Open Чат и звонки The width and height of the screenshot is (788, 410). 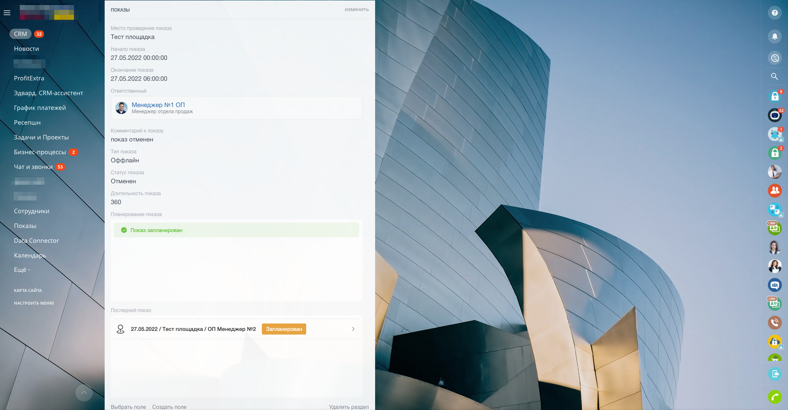pos(33,167)
